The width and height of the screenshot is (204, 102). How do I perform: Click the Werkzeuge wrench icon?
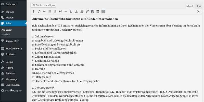pyautogui.click(x=3, y=79)
